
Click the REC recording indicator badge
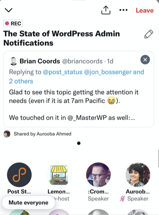pyautogui.click(x=13, y=23)
